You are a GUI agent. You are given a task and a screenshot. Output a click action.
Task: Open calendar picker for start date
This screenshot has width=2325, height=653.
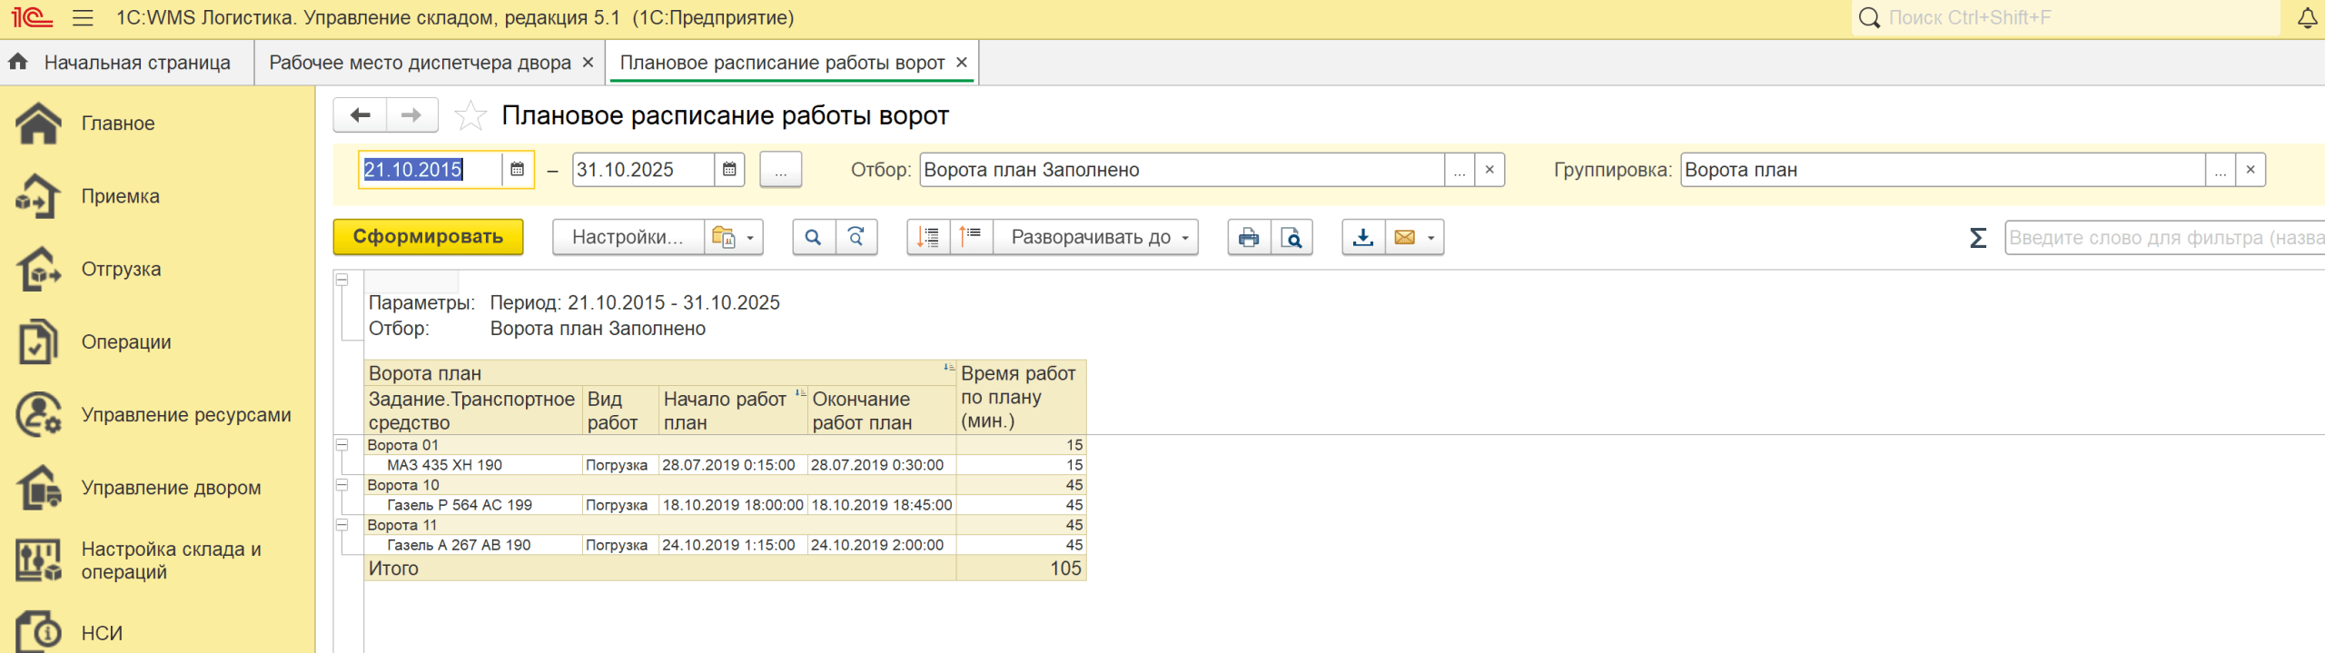(517, 170)
